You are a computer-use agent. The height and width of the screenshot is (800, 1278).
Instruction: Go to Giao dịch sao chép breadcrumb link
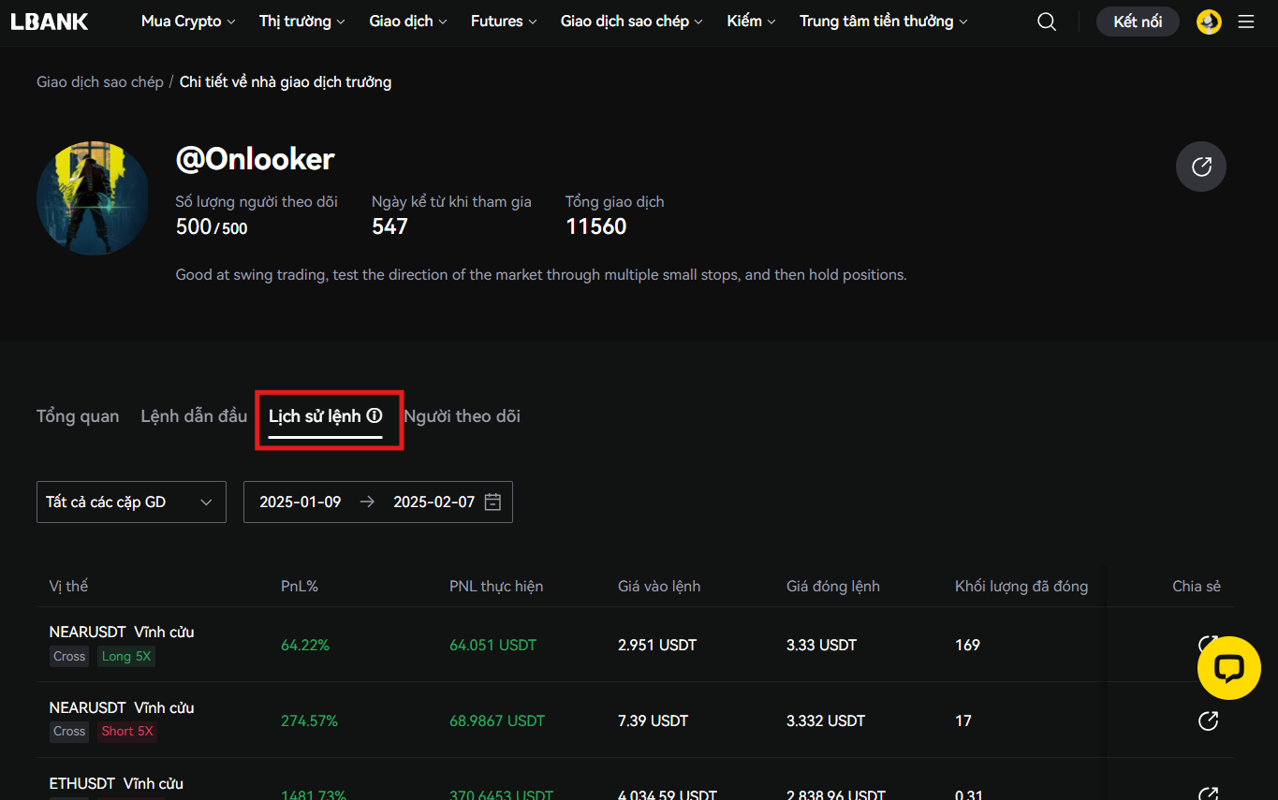100,82
